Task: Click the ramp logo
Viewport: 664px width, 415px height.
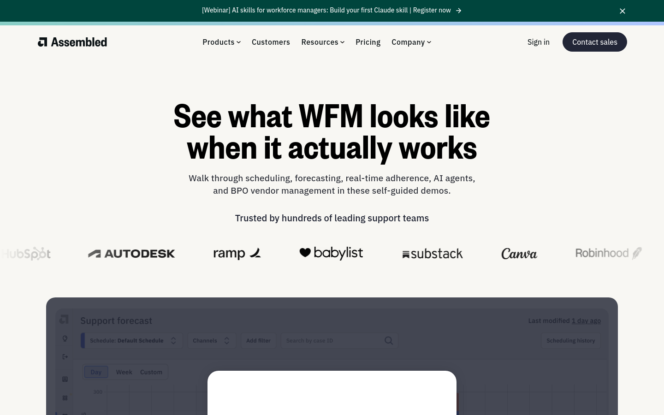Action: [237, 253]
